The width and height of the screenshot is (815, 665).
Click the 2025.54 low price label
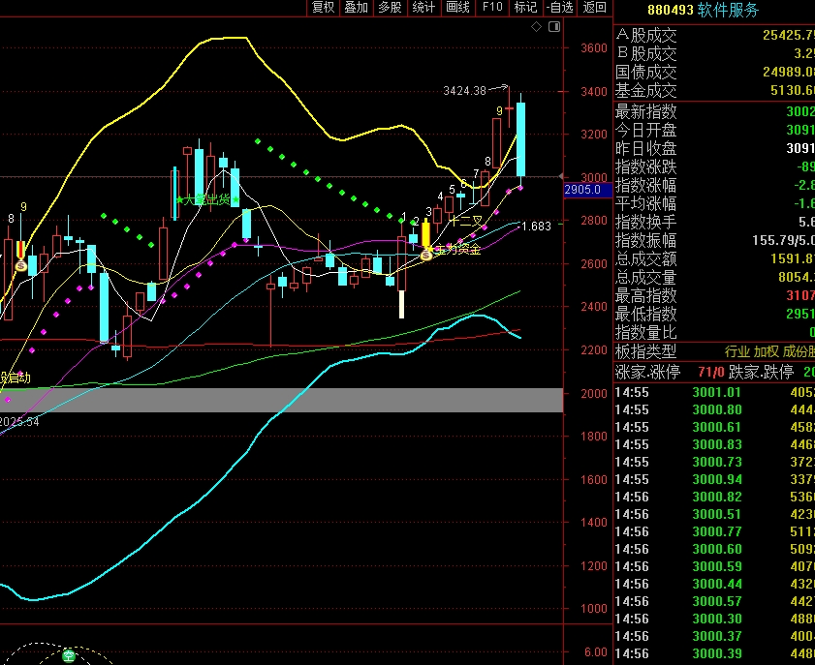[19, 422]
